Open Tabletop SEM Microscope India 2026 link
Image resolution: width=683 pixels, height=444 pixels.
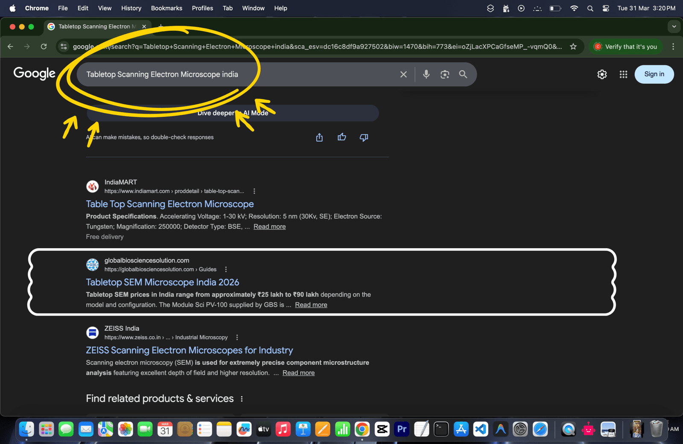click(163, 282)
